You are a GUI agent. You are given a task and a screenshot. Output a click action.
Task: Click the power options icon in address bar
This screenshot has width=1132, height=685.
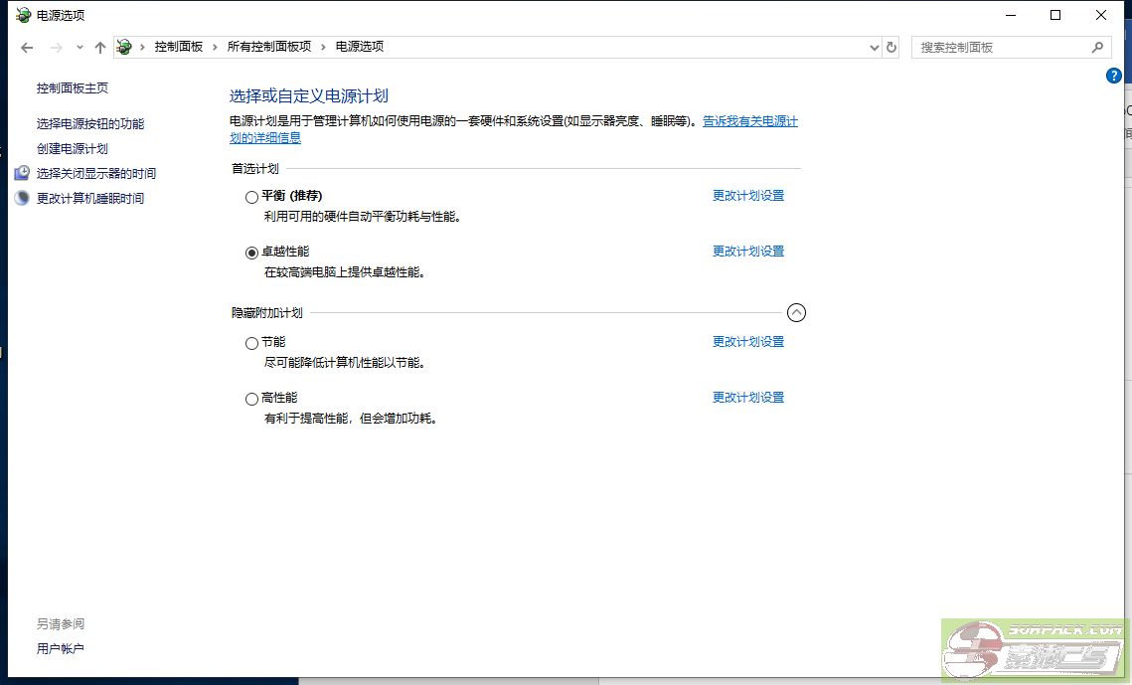point(124,47)
